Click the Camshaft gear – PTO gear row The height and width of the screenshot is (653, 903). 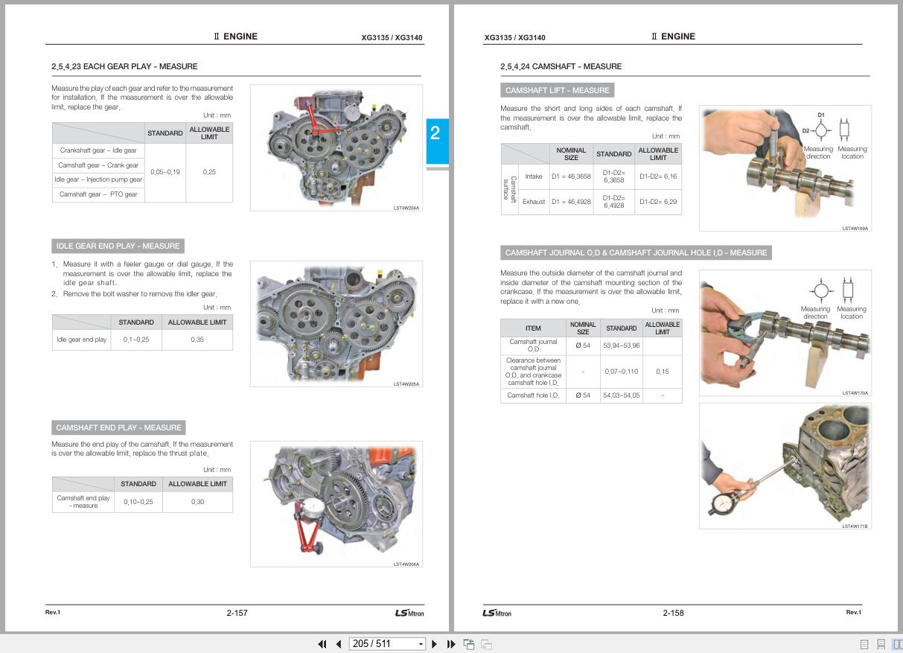click(98, 194)
